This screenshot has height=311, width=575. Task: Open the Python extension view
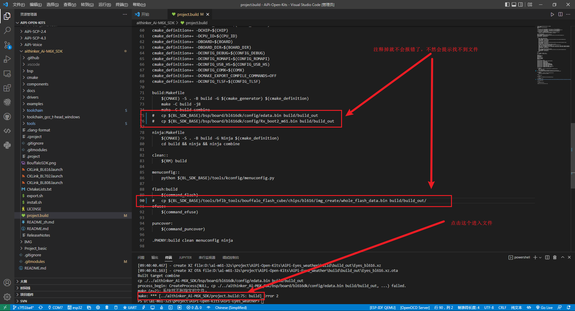7,145
